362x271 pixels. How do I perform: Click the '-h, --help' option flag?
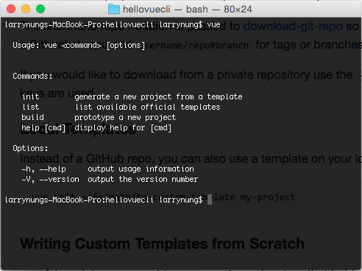43,169
